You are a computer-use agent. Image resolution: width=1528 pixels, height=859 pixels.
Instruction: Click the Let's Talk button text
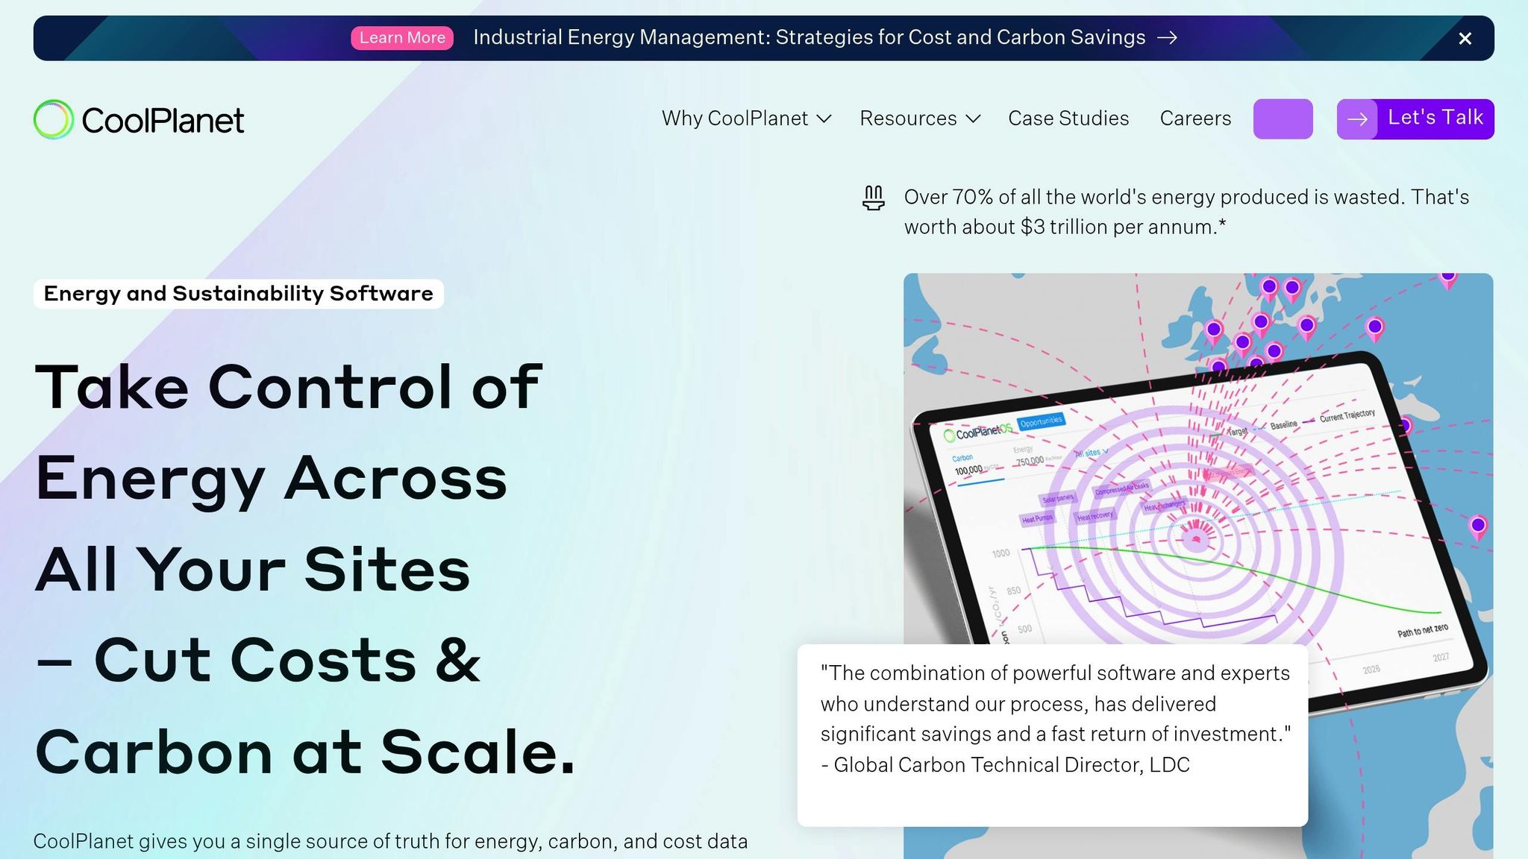pos(1435,118)
